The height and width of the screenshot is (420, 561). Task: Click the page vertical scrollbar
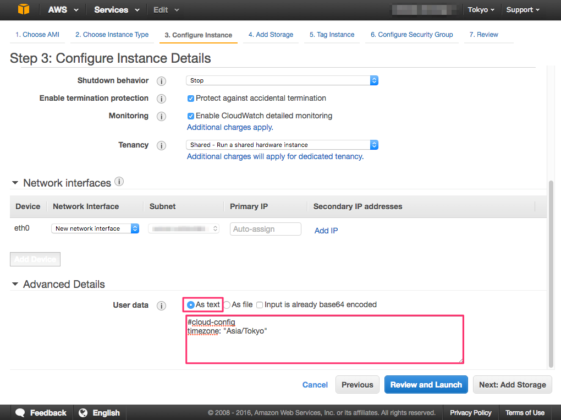tap(551, 274)
